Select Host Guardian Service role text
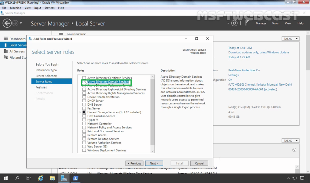 (x=101, y=116)
